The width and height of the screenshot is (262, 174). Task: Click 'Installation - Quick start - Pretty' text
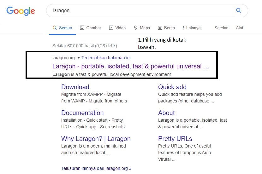[x=92, y=120]
